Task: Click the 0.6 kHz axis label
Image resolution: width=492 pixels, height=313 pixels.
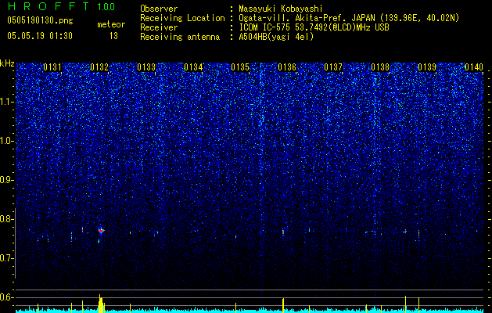Action: point(7,297)
